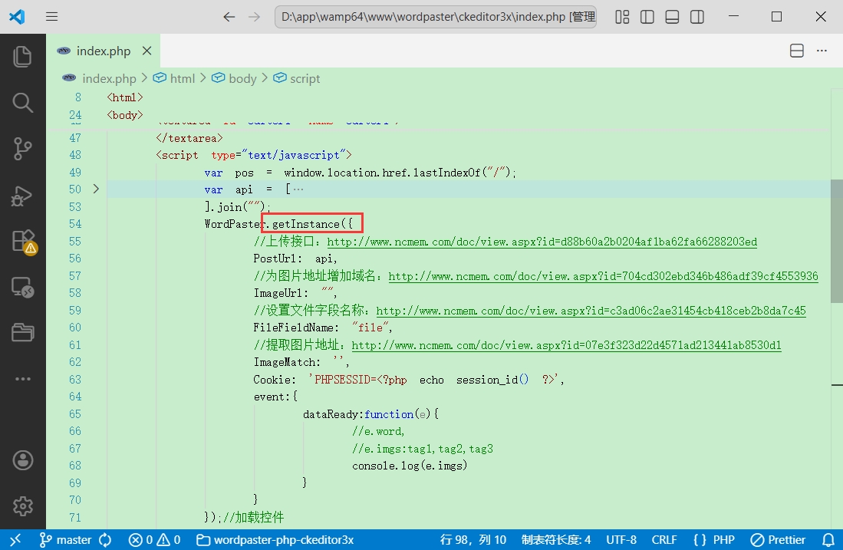This screenshot has height=550, width=843.
Task: Click the vertical scrollbar thumb
Action: [837, 241]
